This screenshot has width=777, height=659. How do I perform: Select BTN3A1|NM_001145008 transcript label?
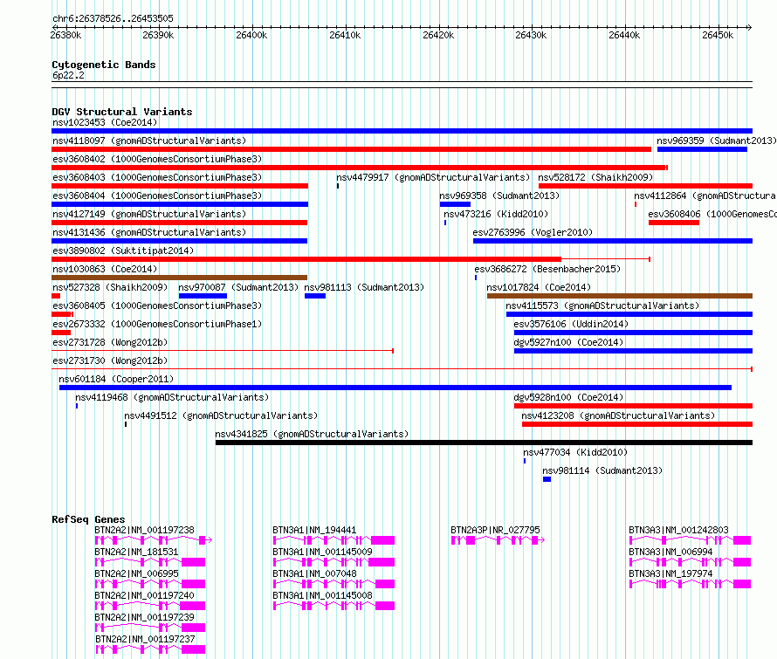322,595
